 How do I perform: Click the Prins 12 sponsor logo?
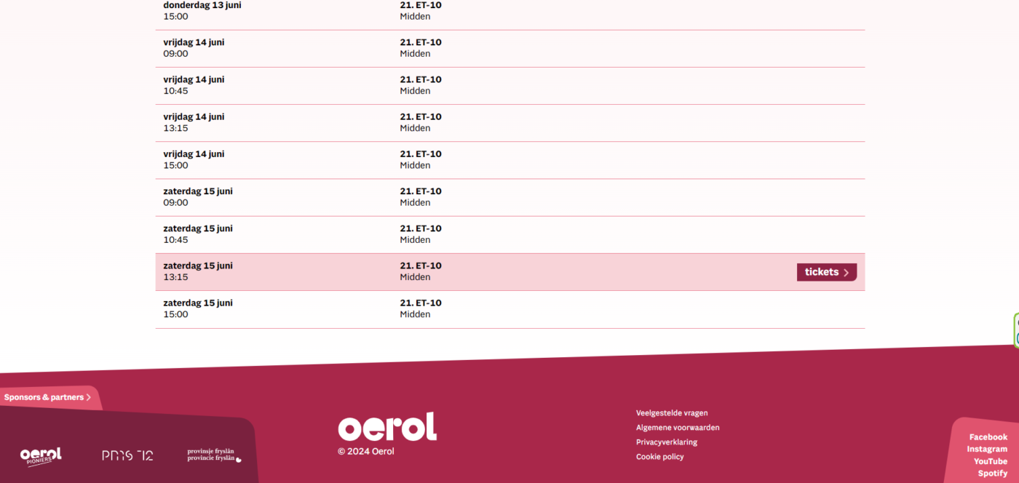(127, 456)
